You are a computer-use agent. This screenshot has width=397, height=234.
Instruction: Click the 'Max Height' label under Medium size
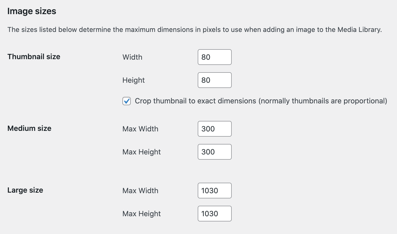[141, 152]
